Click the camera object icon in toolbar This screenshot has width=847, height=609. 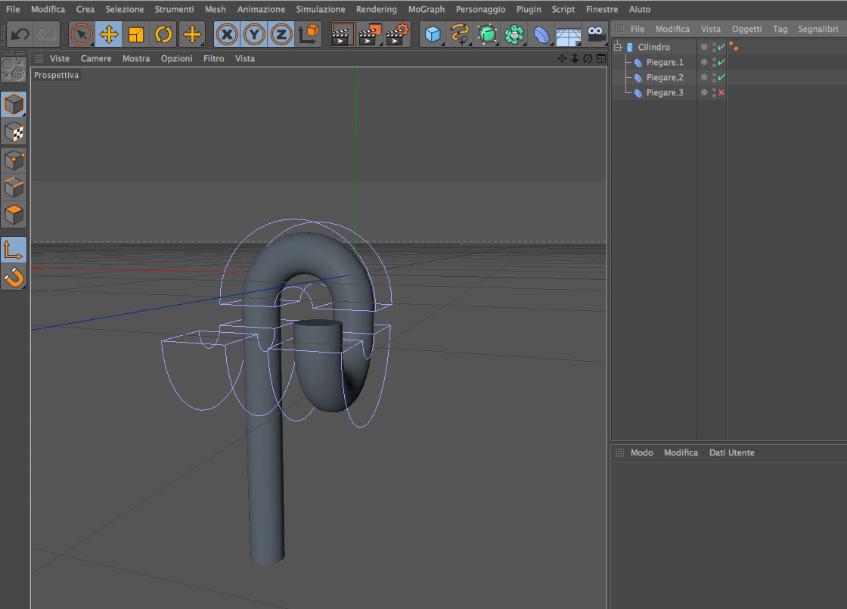click(x=597, y=34)
